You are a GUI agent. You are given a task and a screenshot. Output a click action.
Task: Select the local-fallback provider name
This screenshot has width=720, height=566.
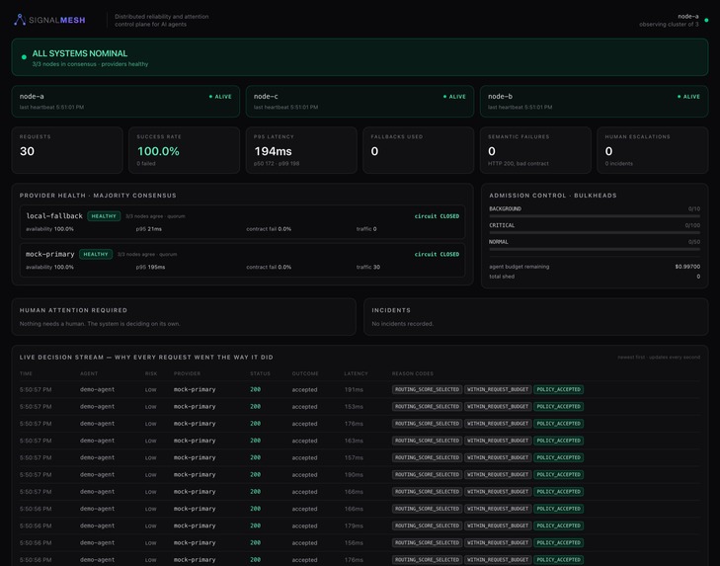click(54, 216)
